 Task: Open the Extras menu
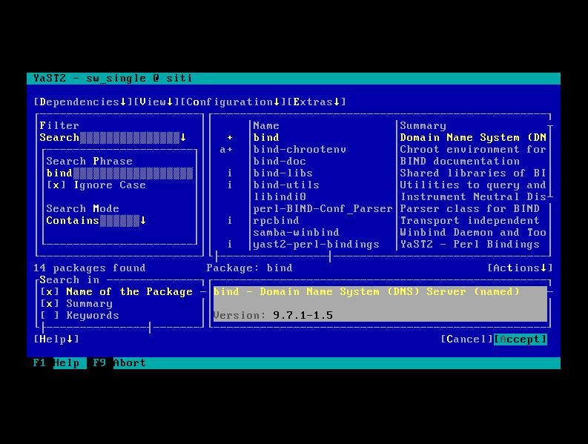point(317,102)
